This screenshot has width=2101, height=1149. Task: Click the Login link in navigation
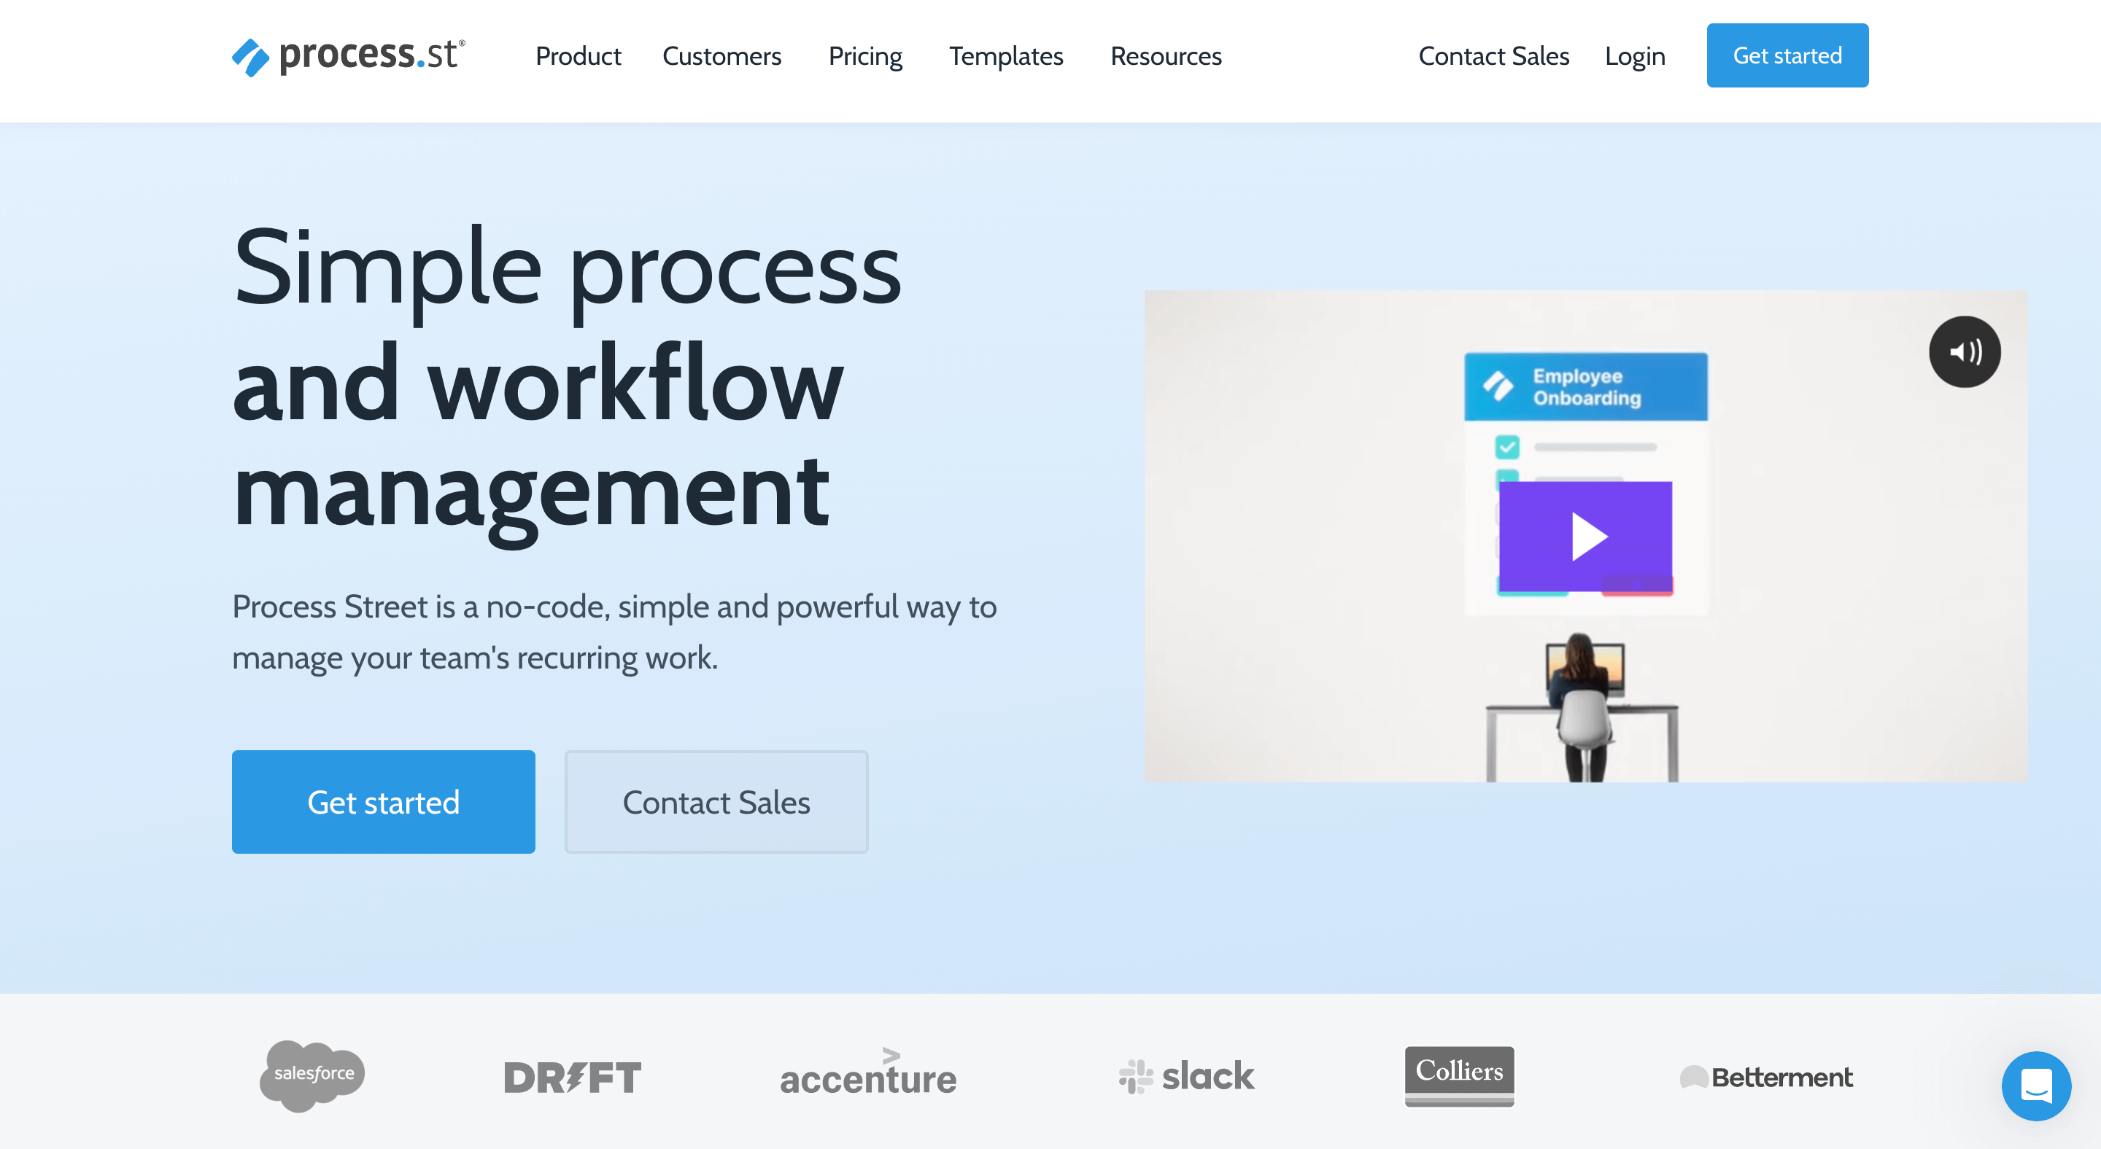click(x=1636, y=57)
